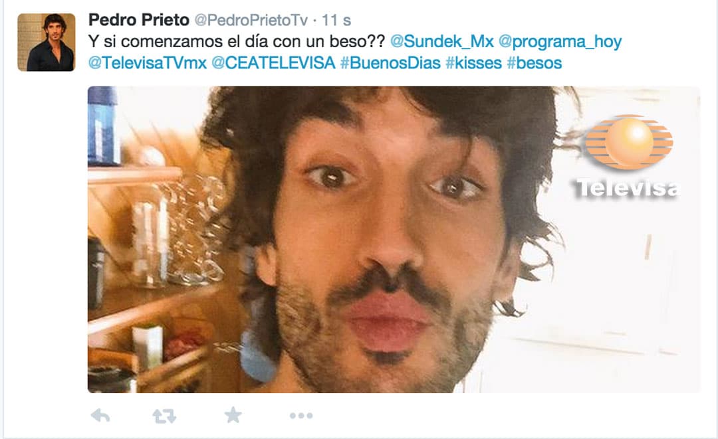Go to the @TelevisaTVmx profile

click(x=148, y=63)
